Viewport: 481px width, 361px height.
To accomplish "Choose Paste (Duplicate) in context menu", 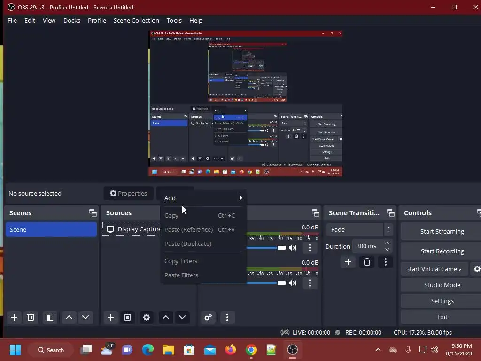I will (203, 244).
